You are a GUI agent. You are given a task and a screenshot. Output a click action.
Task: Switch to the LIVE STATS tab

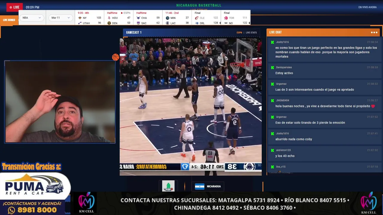251,33
